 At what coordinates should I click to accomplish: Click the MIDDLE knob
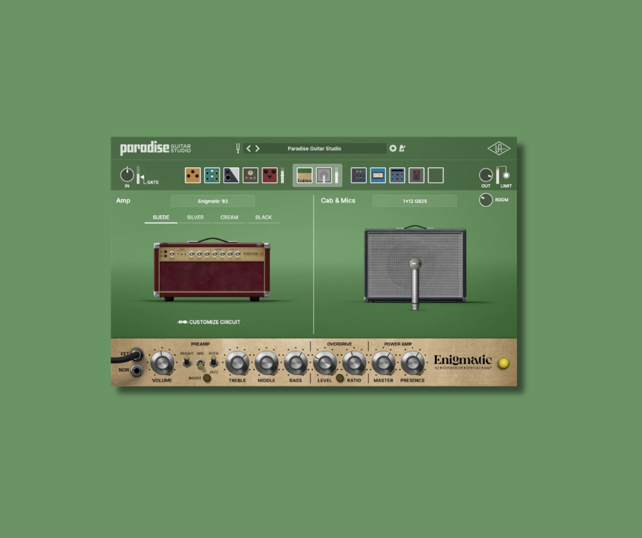pos(266,363)
